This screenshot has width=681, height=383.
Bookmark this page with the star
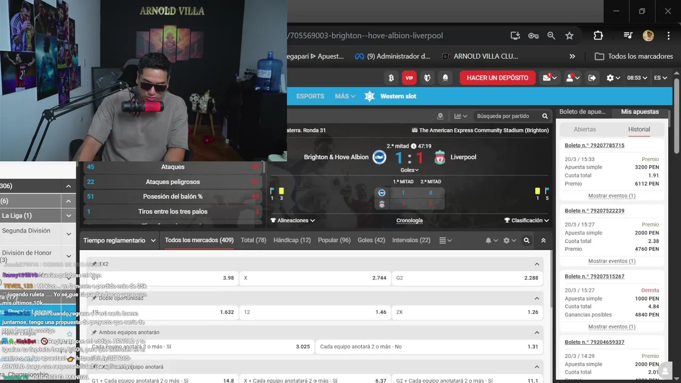tap(569, 36)
